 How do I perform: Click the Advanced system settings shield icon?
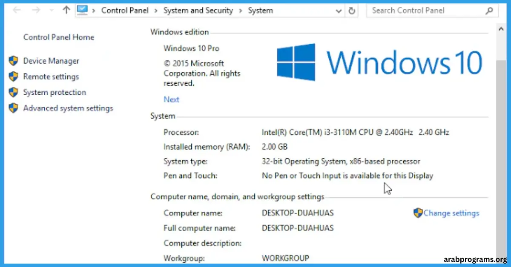click(x=14, y=108)
